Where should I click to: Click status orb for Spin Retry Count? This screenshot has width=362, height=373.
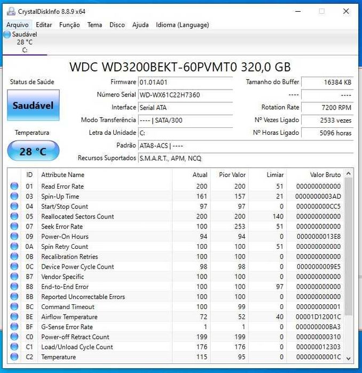[14, 246]
